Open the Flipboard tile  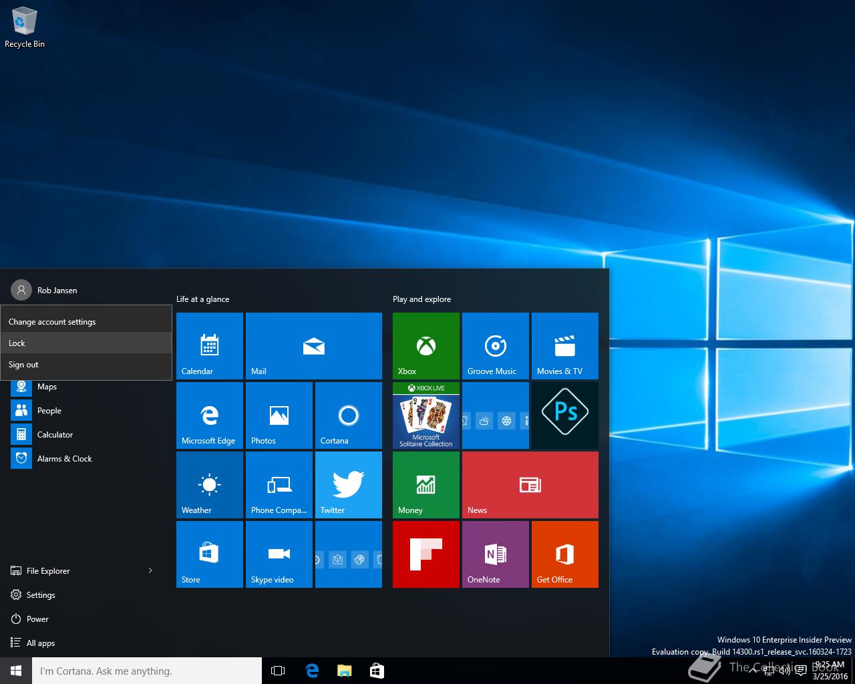tap(426, 554)
